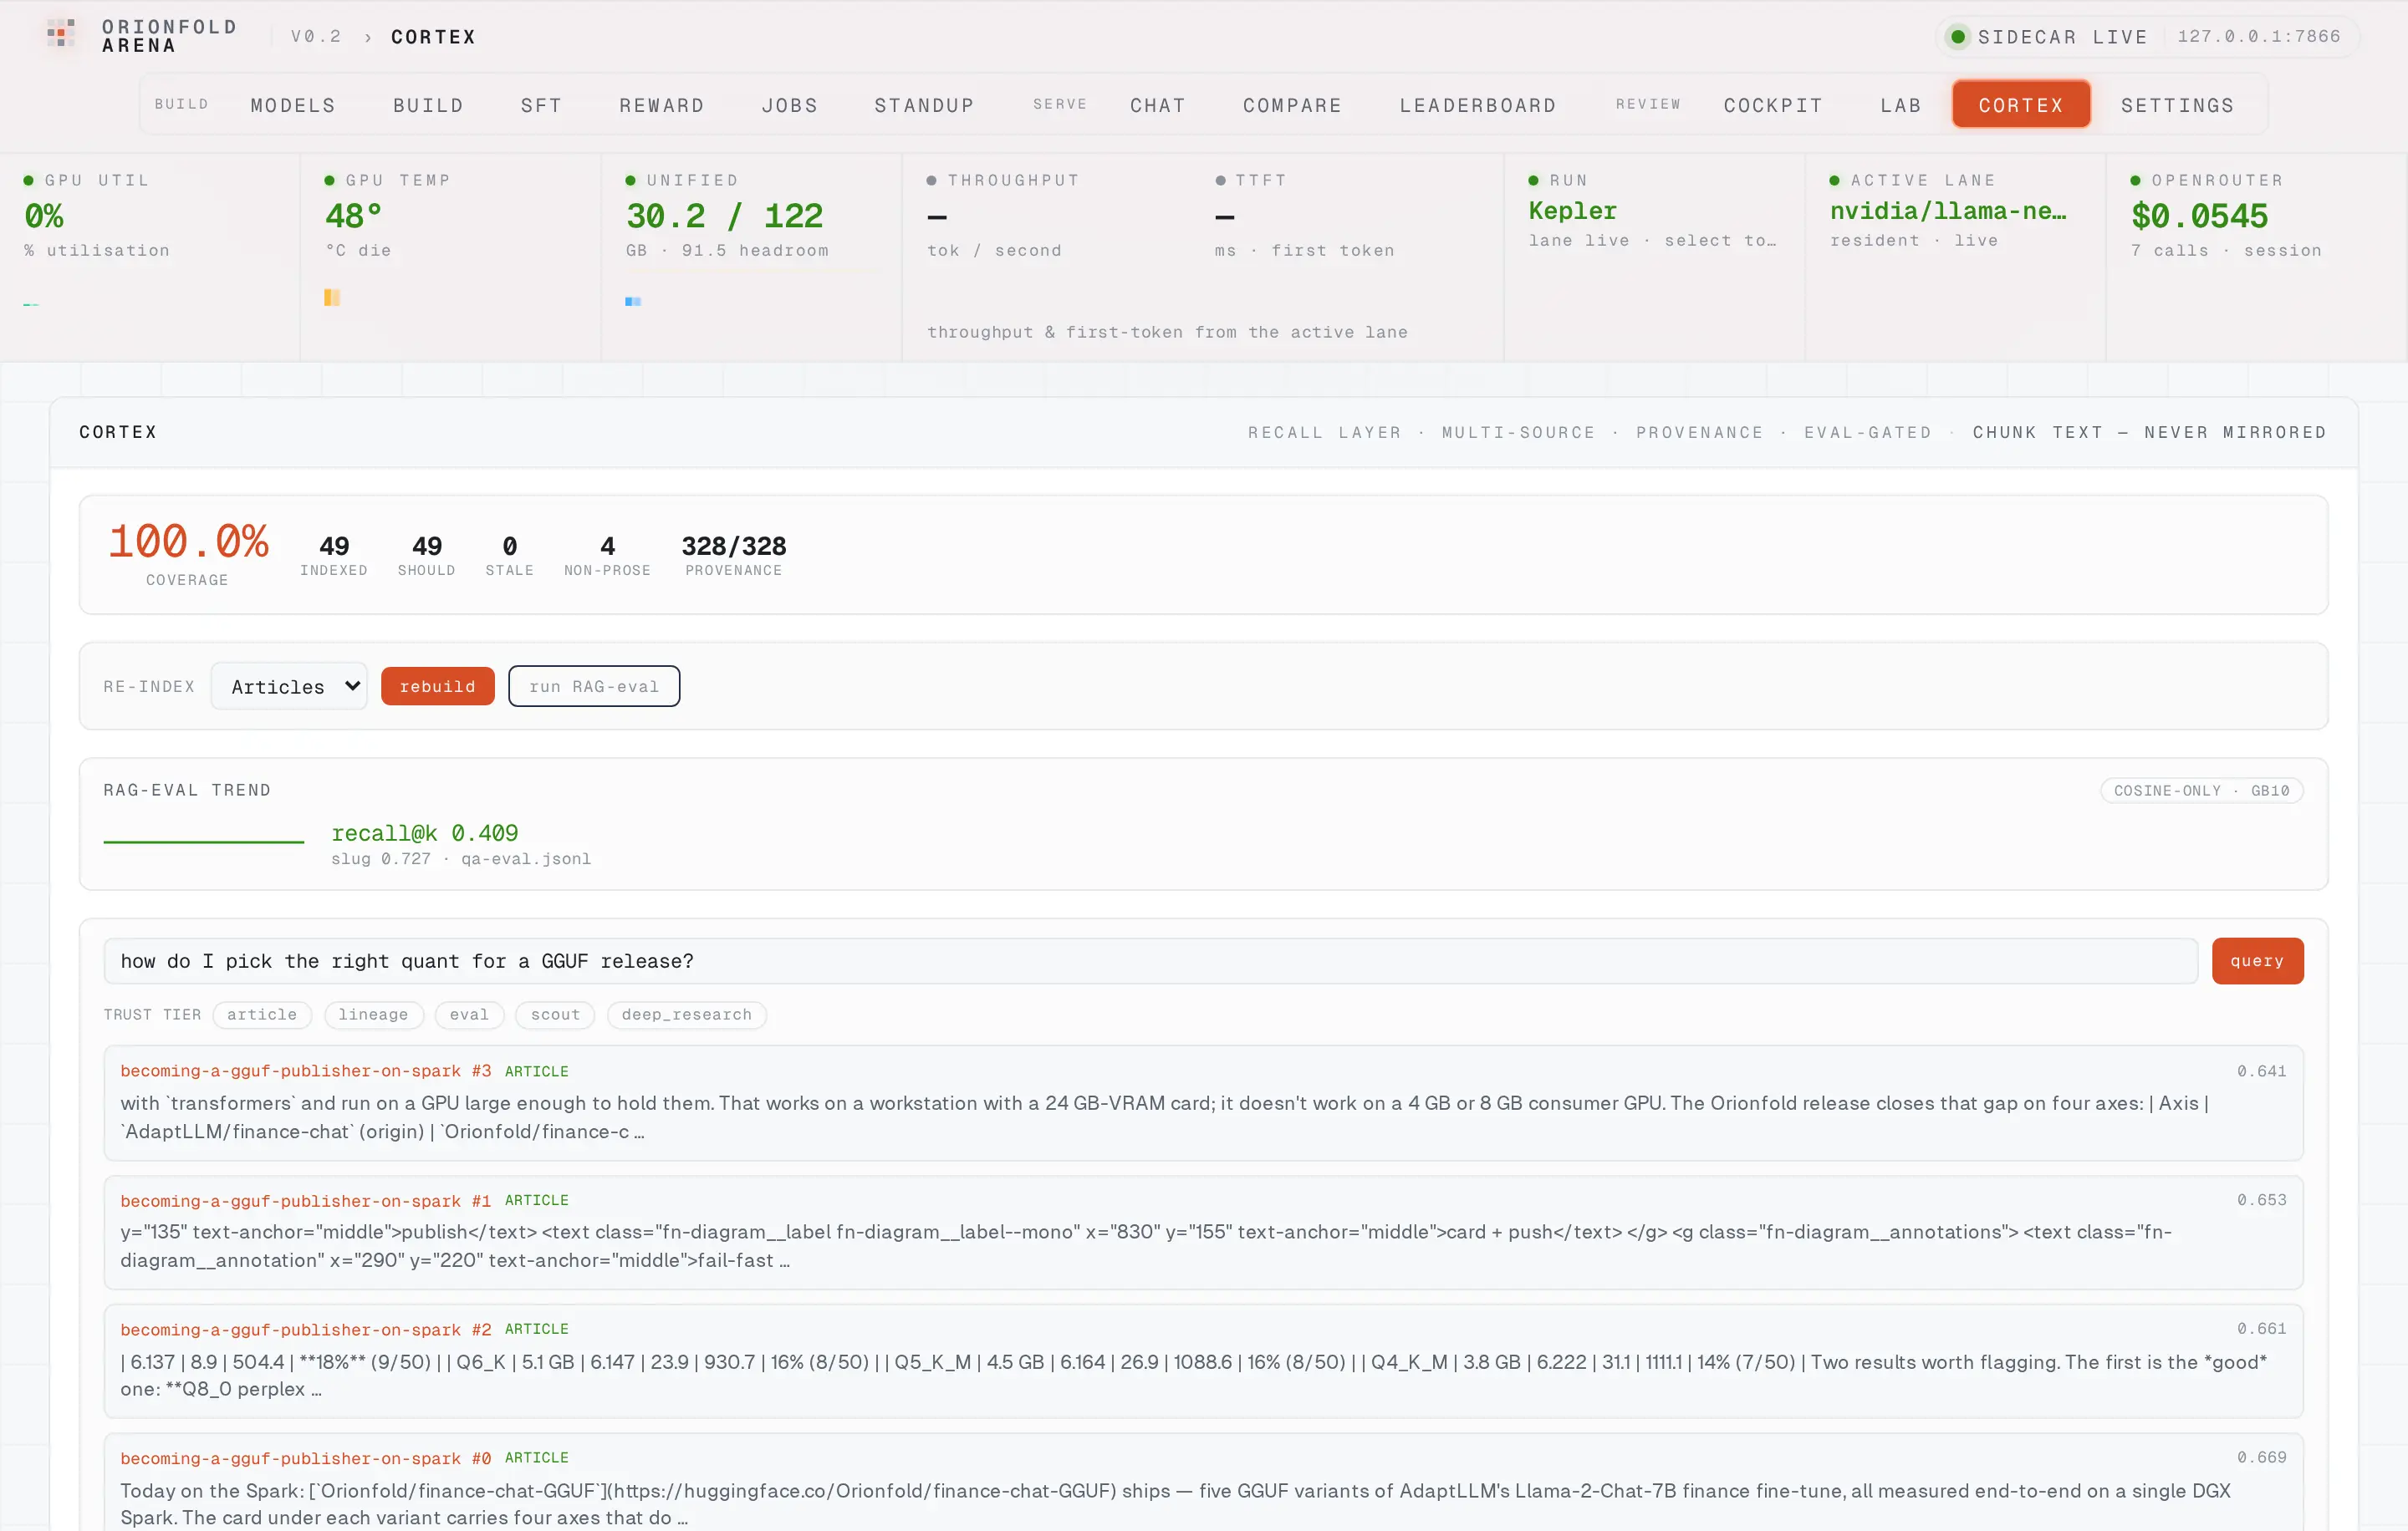Open the Standup tab
2408x1531 pixels.
coord(925,105)
